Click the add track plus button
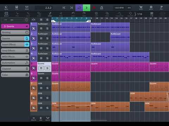Image resolution: width=169 pixels, height=126 pixels. (x=41, y=118)
